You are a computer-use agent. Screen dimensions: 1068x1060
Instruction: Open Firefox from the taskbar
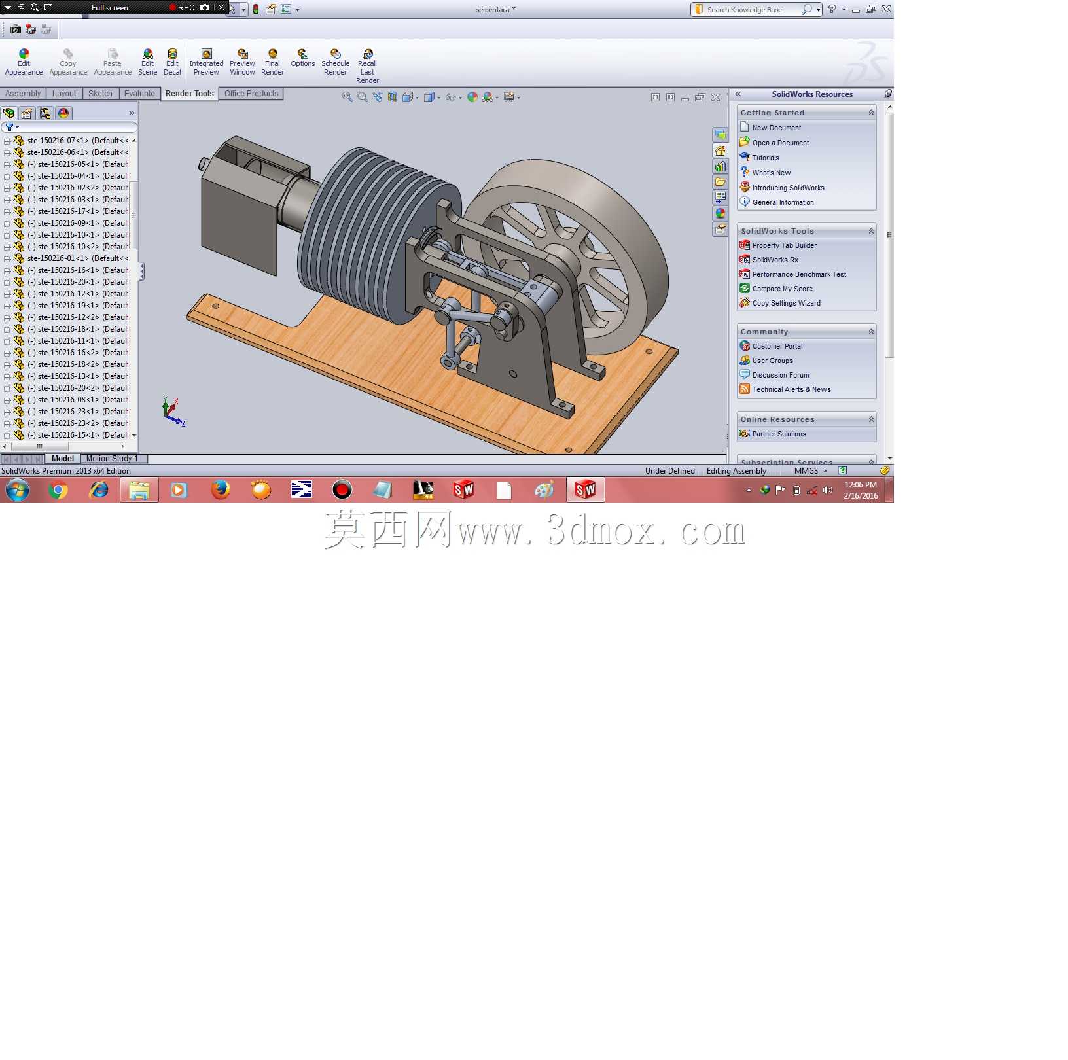[x=221, y=489]
